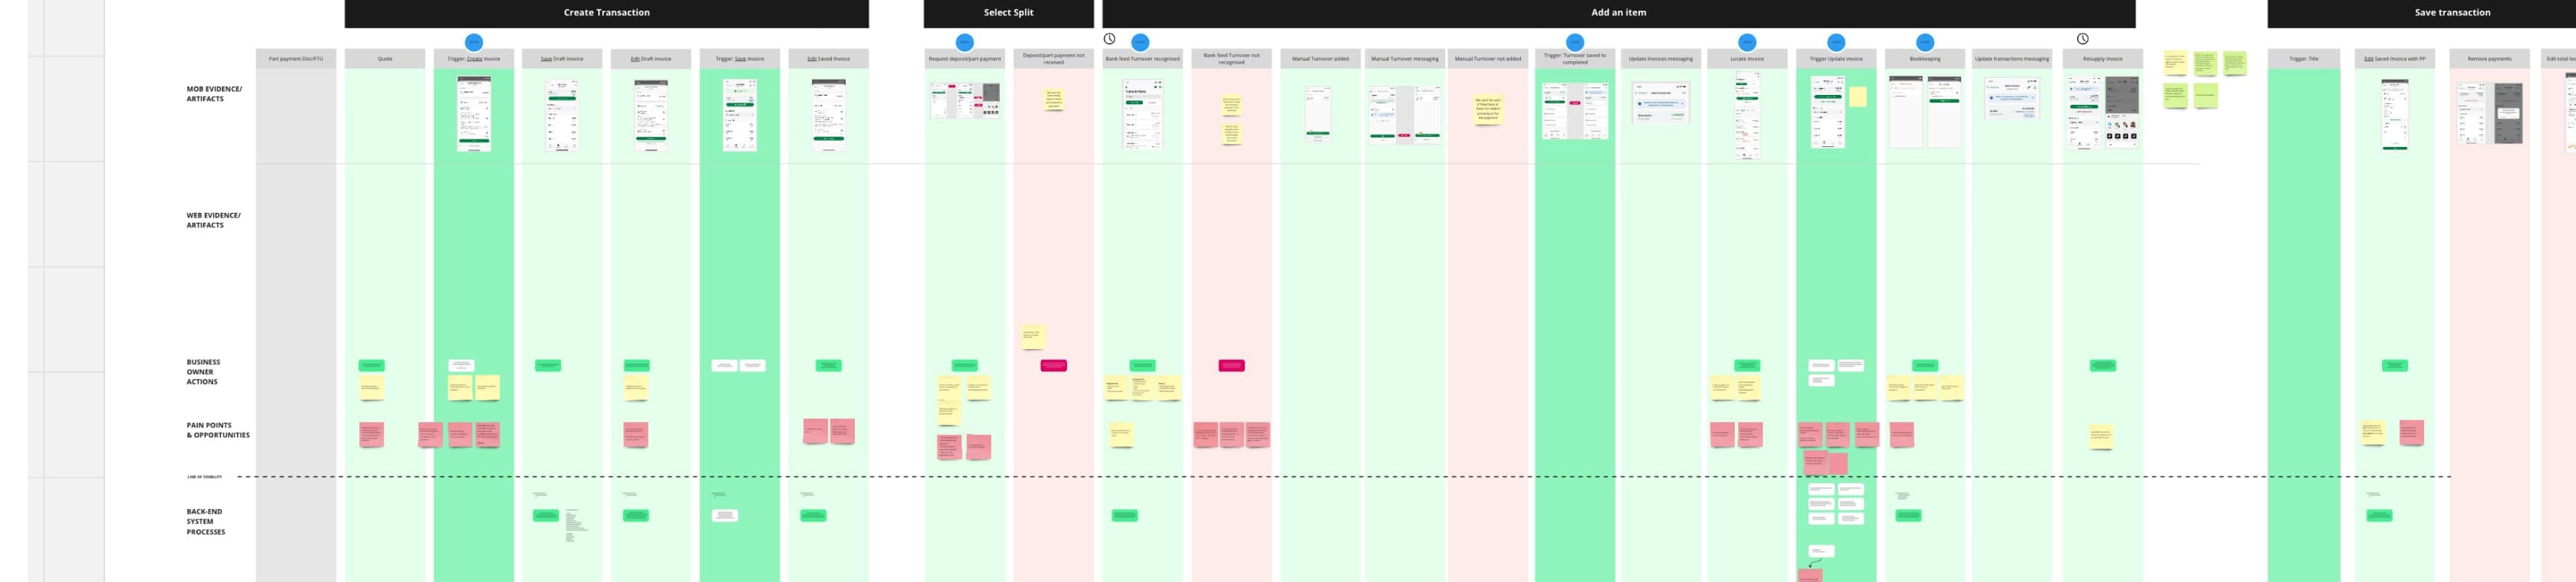The image size is (2576, 582).
Task: Select green card in Quote business owner actions
Action: coord(372,365)
